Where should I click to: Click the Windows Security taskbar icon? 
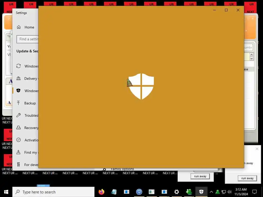(201, 192)
